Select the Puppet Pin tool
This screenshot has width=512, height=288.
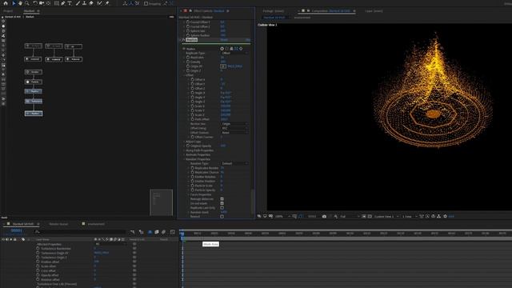pyautogui.click(x=106, y=3)
